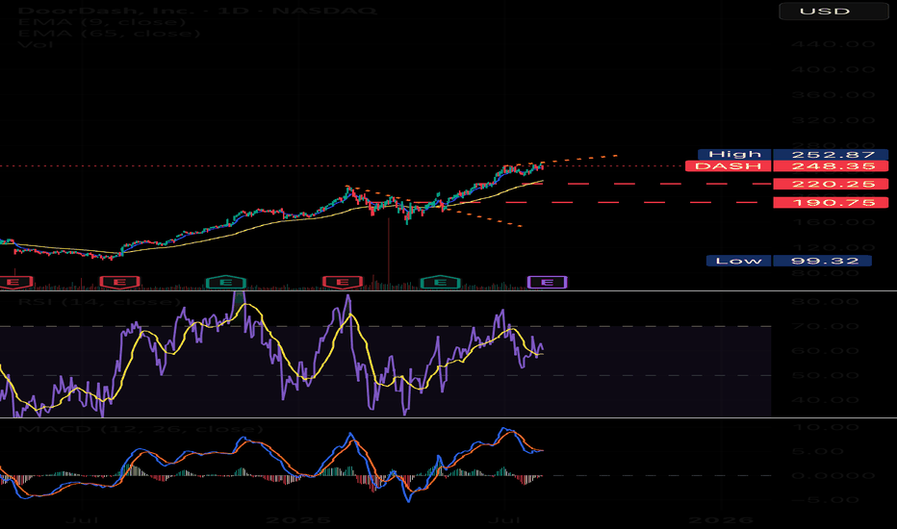The image size is (897, 529).
Task: Click the purple upcoming earnings E marker
Action: click(547, 282)
